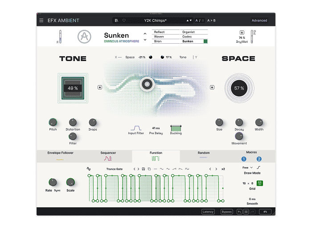Screen dimensions: 312x229
Task: Switch to the Sequencer tab
Action: 108,156
